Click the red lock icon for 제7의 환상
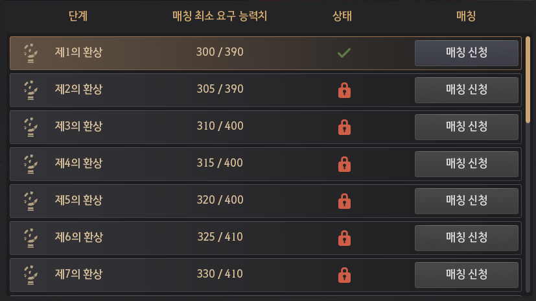Screen dimensions: 536x301 [x=344, y=274]
